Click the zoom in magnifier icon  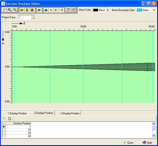[9, 10]
